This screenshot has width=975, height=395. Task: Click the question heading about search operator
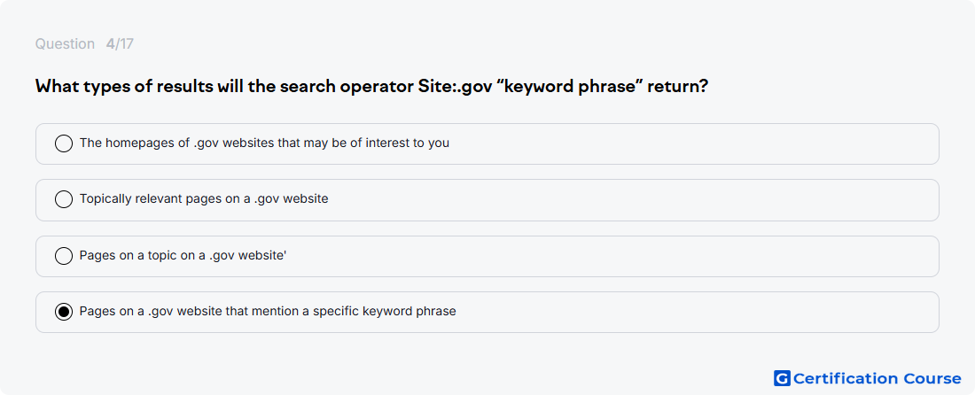(x=372, y=86)
